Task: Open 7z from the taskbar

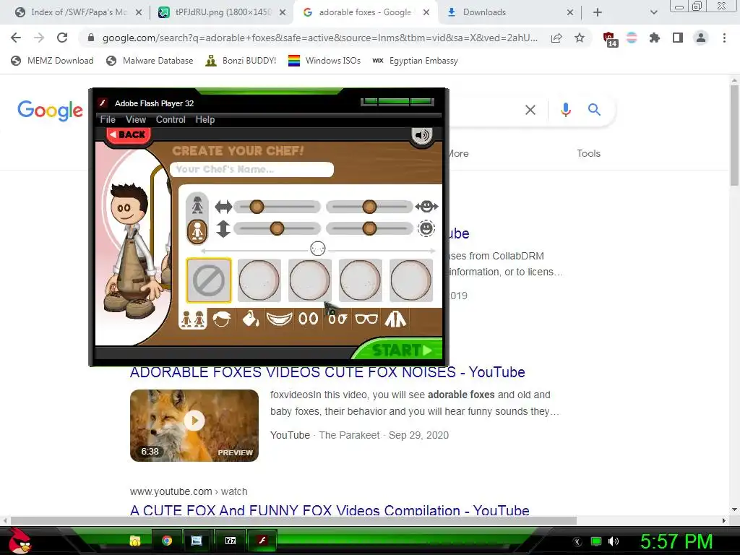Action: 231,541
